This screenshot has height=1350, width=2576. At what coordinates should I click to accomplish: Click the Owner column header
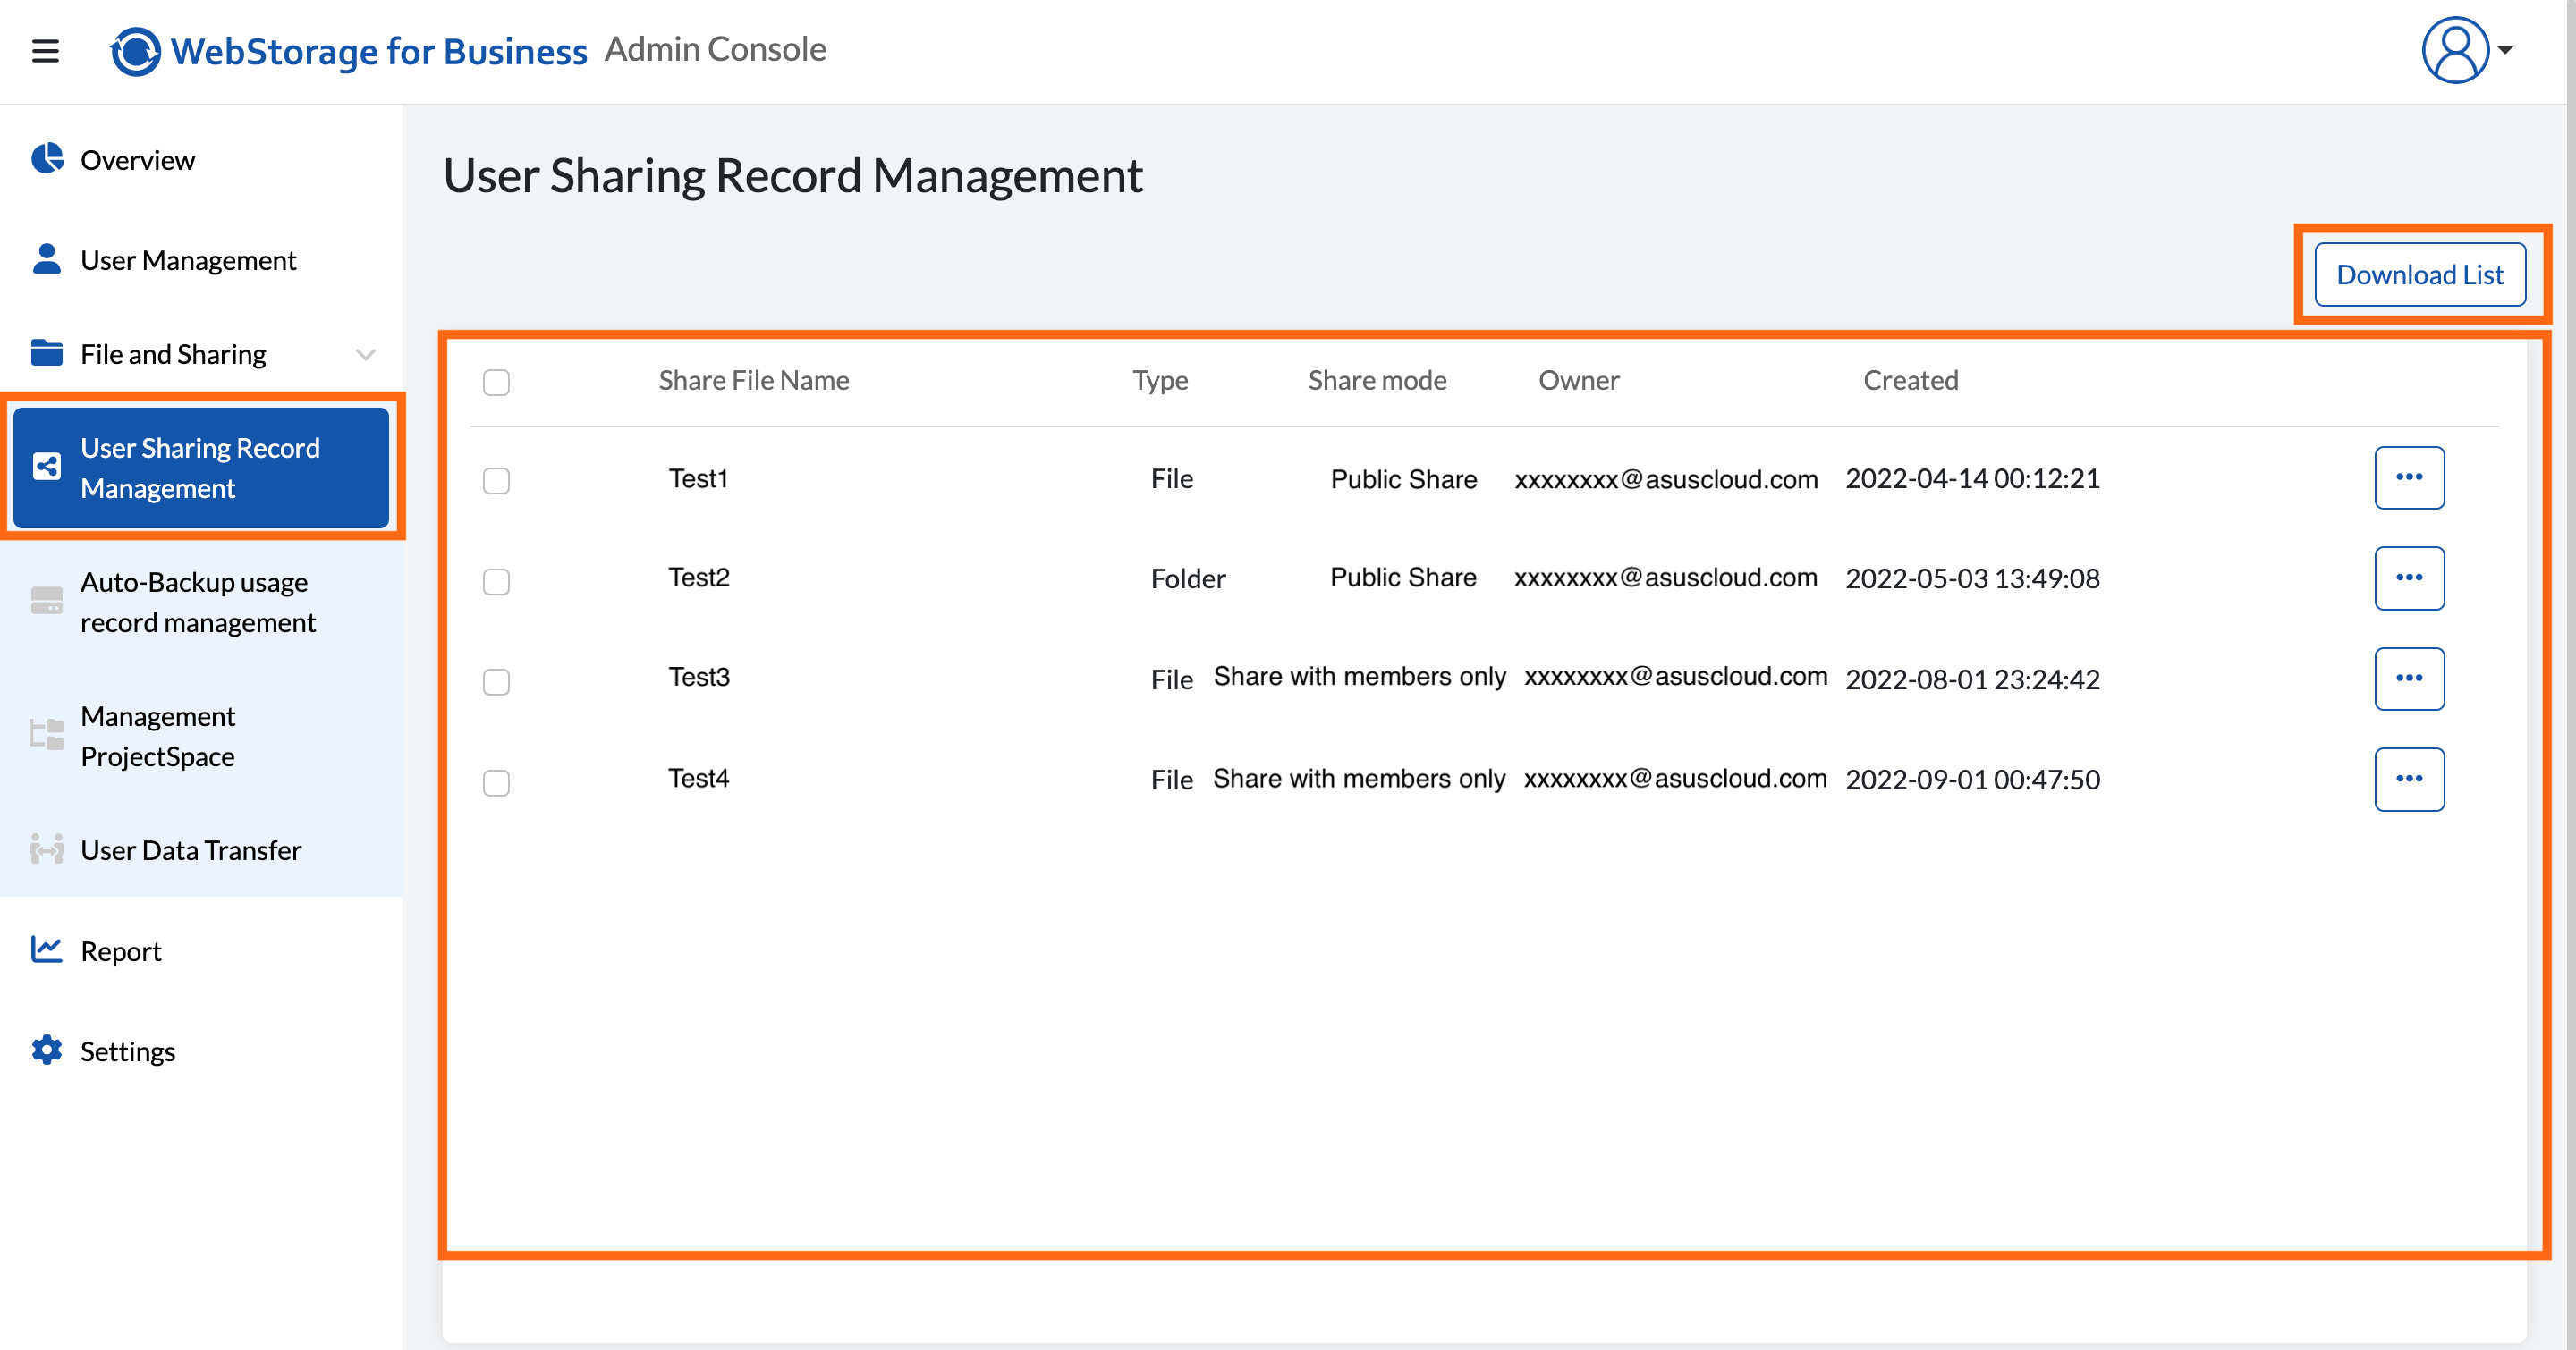coord(1578,380)
